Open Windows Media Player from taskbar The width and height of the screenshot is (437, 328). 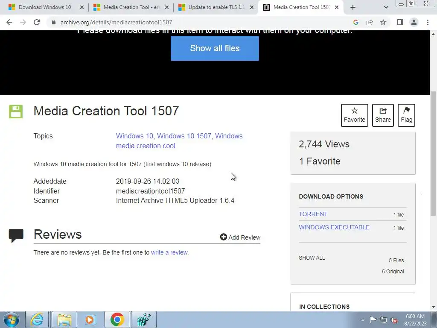90,319
